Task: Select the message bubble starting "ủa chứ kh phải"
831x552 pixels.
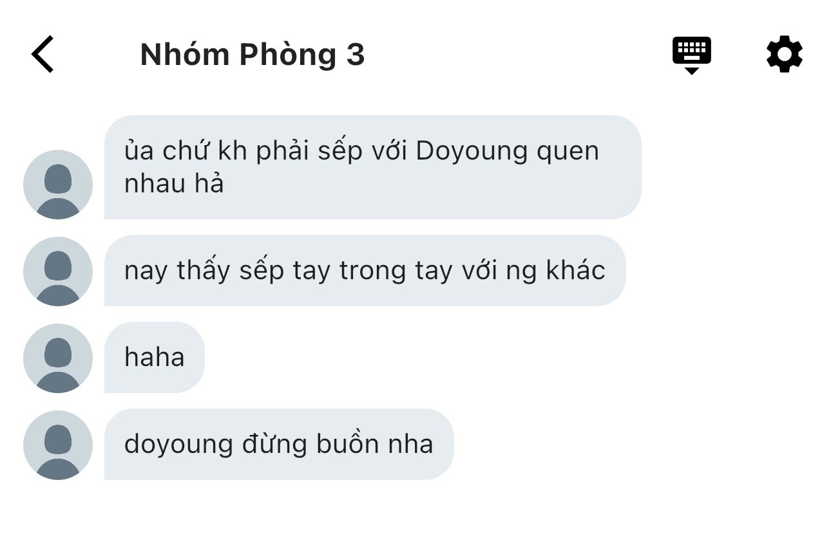Action: coord(372,167)
